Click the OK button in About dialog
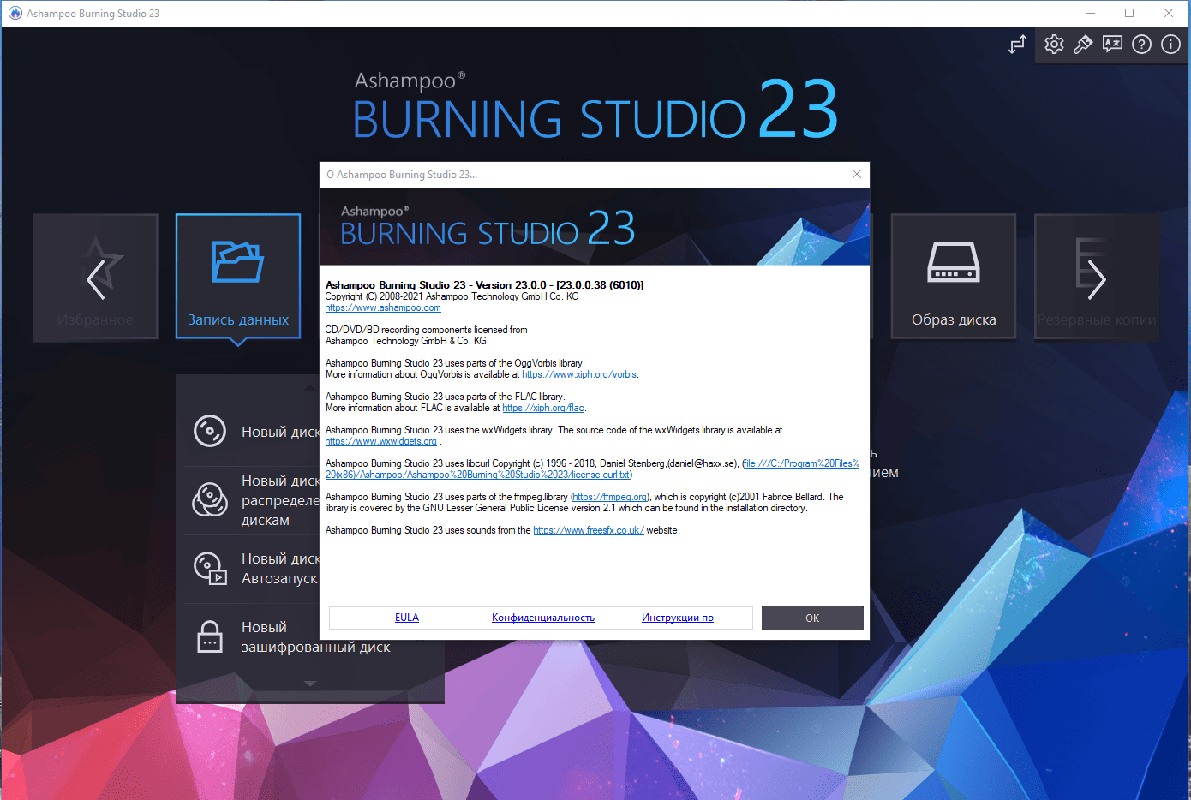Viewport: 1191px width, 800px height. tap(812, 618)
